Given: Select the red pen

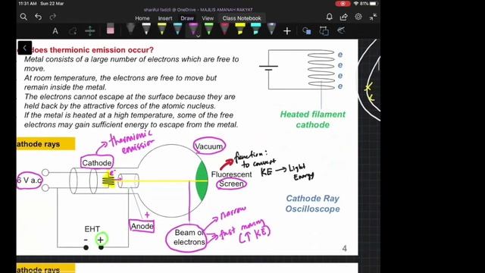Looking at the screenshot, I should click(x=225, y=29).
